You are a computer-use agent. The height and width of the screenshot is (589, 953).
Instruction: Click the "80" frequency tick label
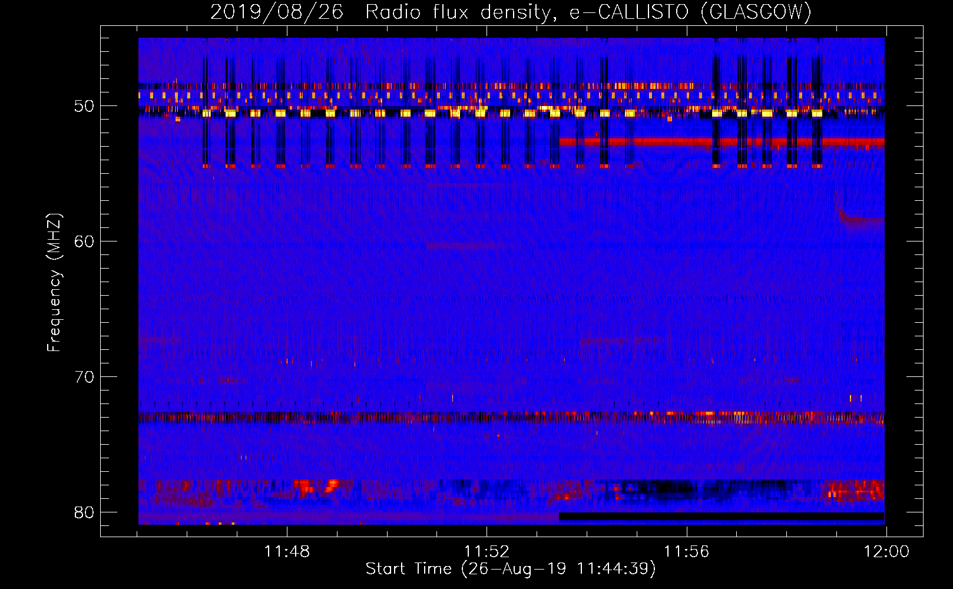(84, 512)
